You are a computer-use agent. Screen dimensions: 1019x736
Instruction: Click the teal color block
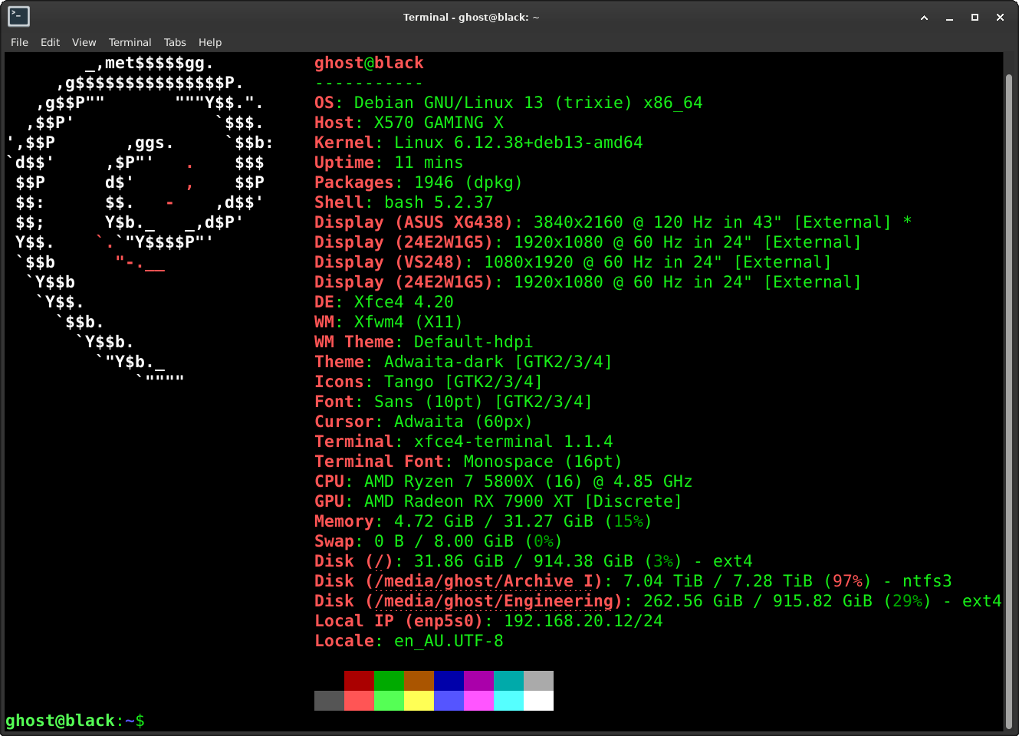coord(508,681)
